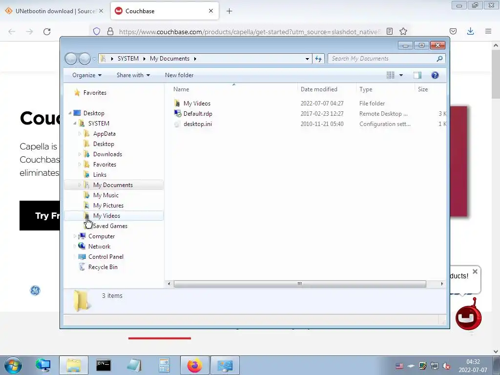Open the address bar history dropdown

click(x=307, y=59)
